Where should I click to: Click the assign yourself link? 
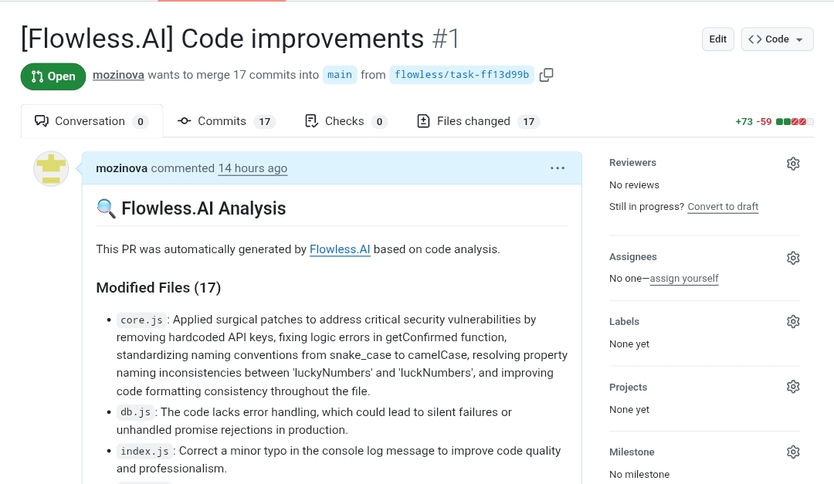[x=684, y=278]
